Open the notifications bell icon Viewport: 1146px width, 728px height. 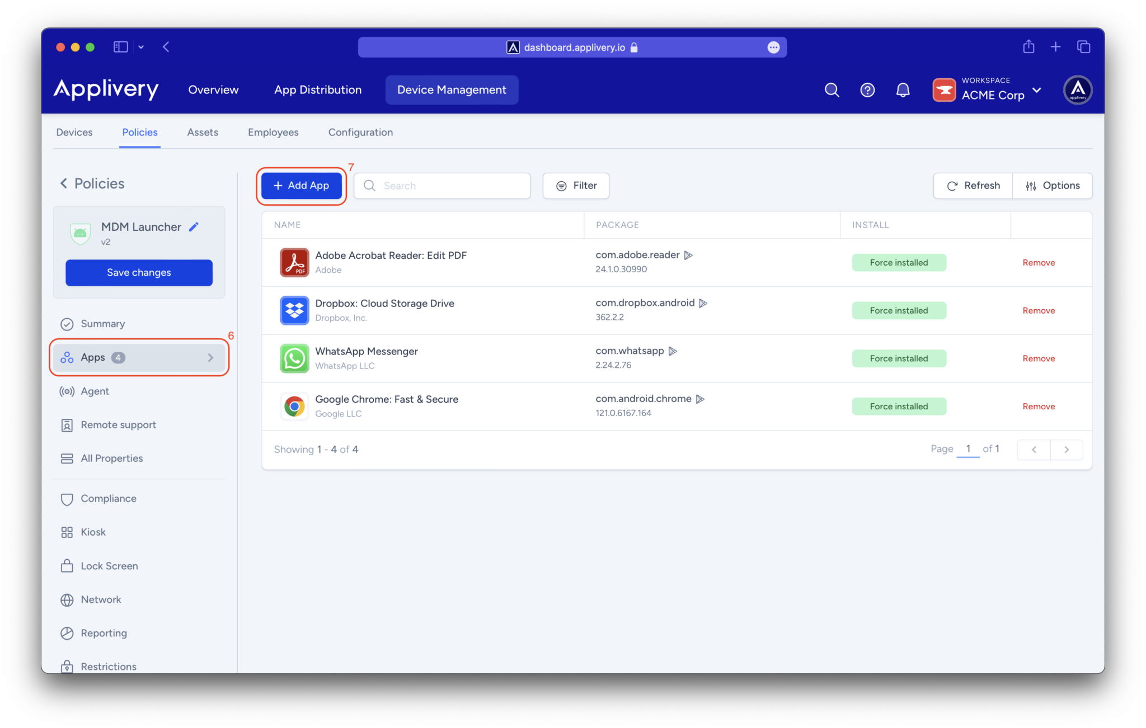[x=903, y=89]
